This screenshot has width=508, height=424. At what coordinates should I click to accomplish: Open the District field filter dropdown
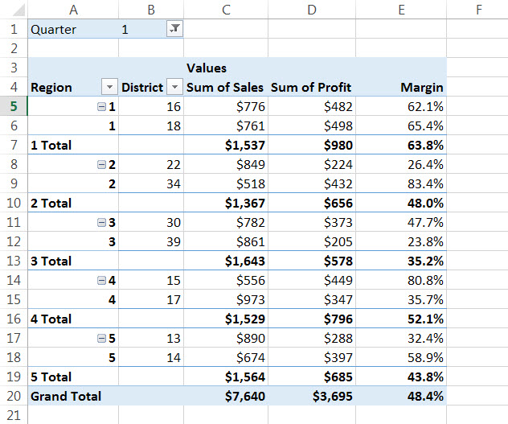[174, 87]
